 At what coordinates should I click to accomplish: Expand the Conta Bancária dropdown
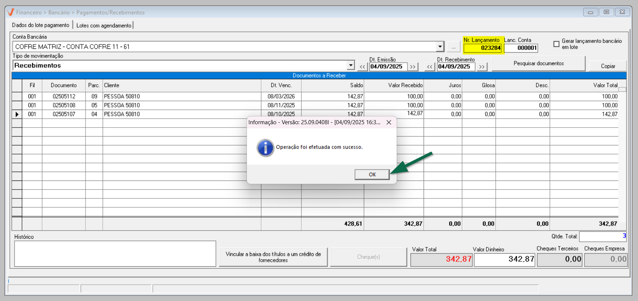coord(440,47)
